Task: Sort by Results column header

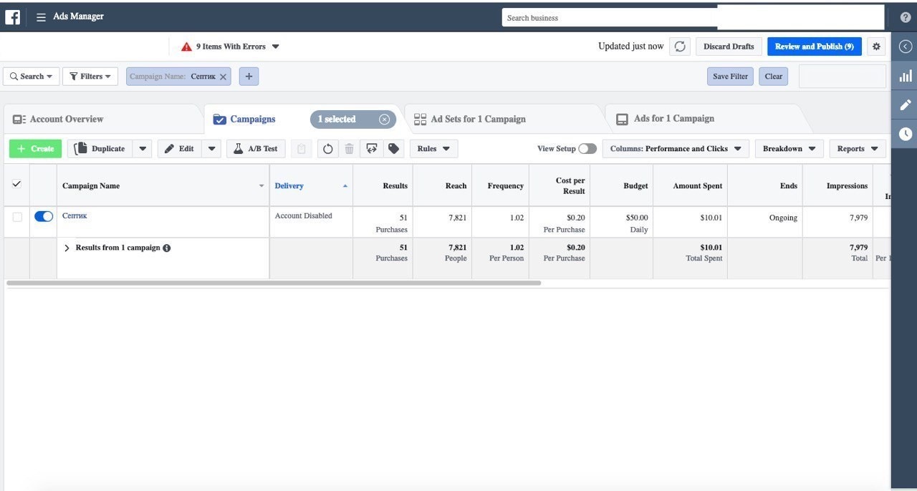Action: pos(383,186)
